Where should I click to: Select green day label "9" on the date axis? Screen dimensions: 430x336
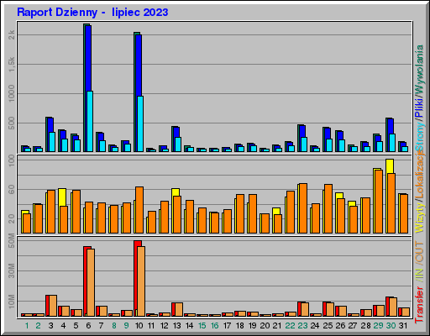point(127,326)
